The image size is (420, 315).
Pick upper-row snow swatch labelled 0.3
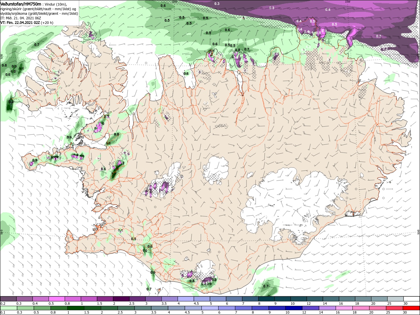pos(24,299)
